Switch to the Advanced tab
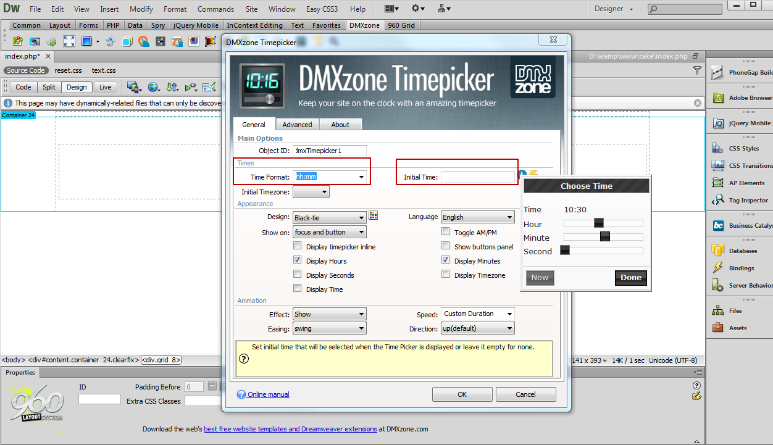Viewport: 773px width, 445px height. [x=298, y=125]
